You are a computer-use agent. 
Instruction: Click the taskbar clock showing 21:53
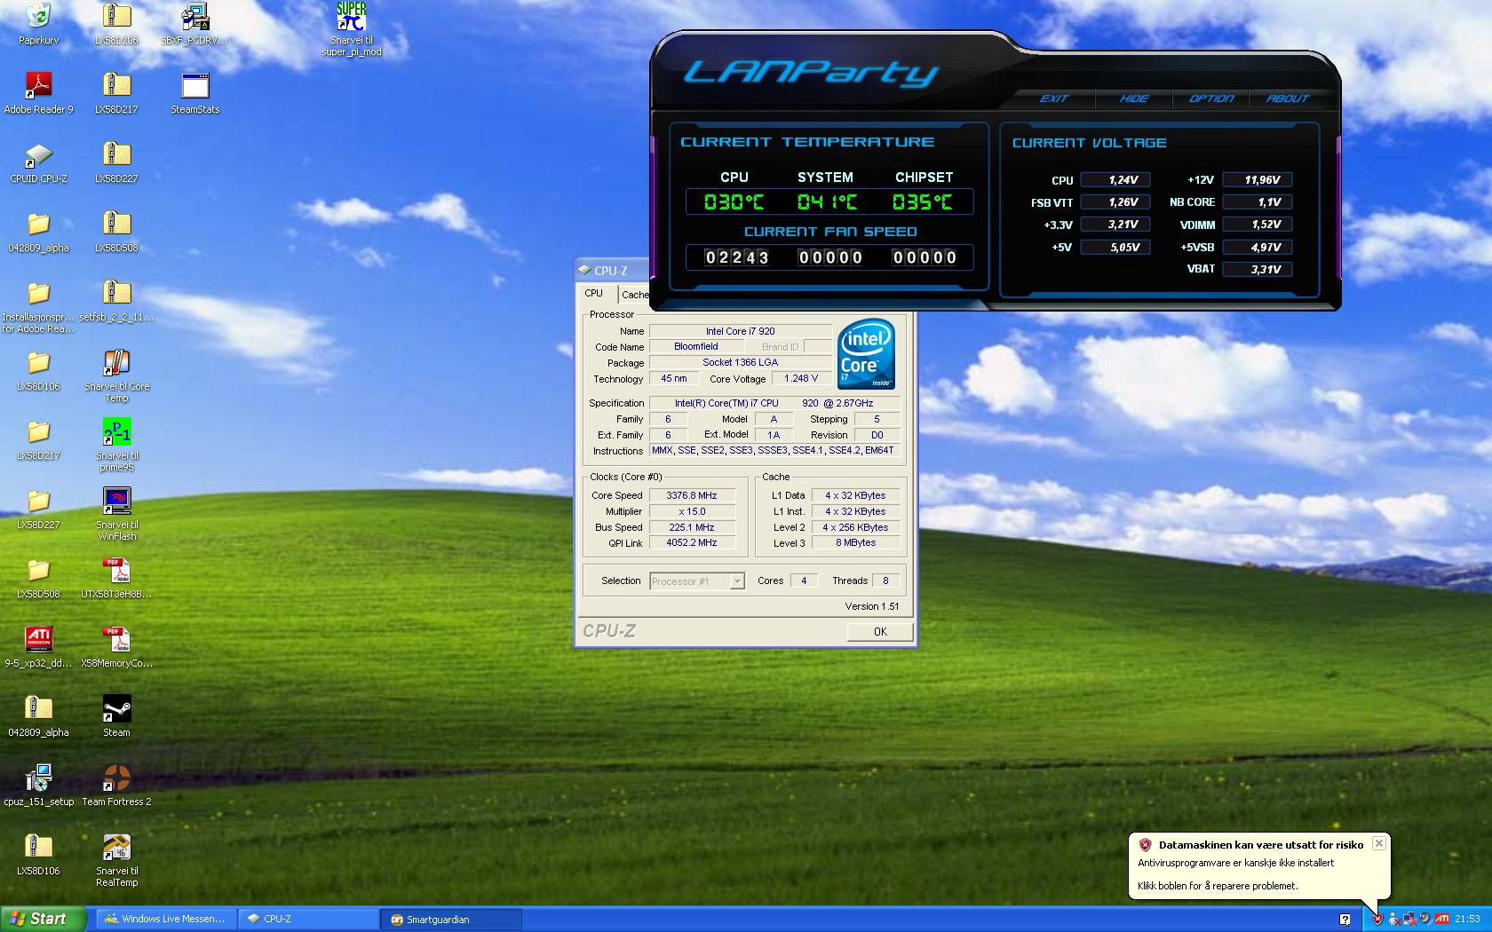pos(1468,920)
